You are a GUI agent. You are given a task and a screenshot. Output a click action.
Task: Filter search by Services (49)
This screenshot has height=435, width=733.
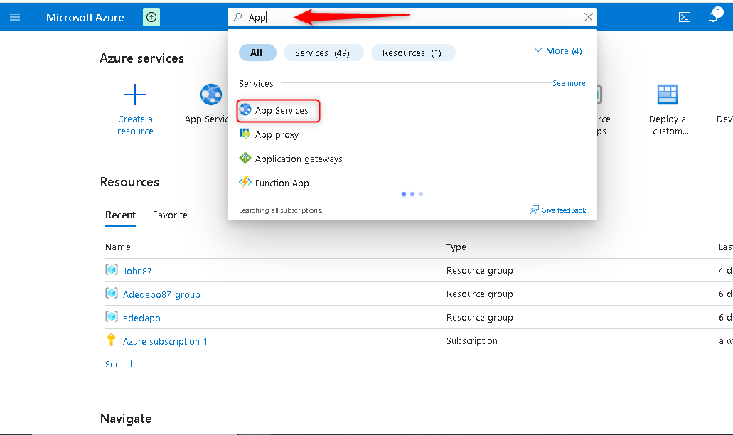[323, 52]
